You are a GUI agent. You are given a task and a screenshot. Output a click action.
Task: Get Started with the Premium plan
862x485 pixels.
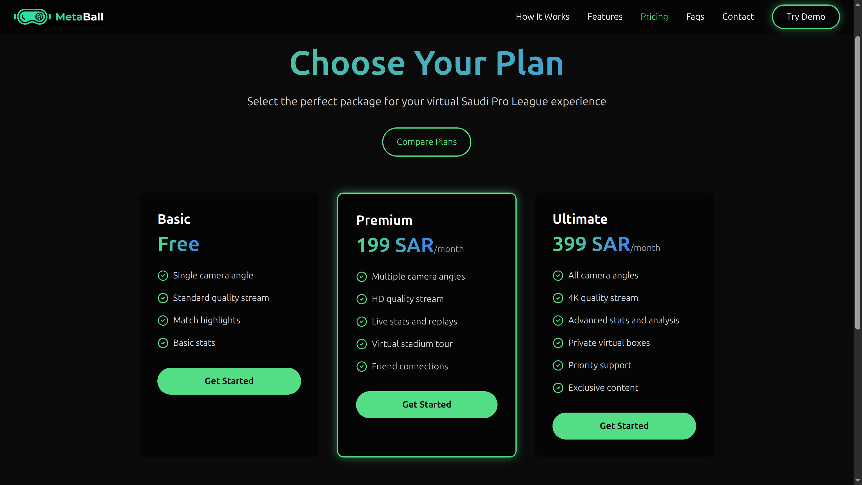[427, 404]
